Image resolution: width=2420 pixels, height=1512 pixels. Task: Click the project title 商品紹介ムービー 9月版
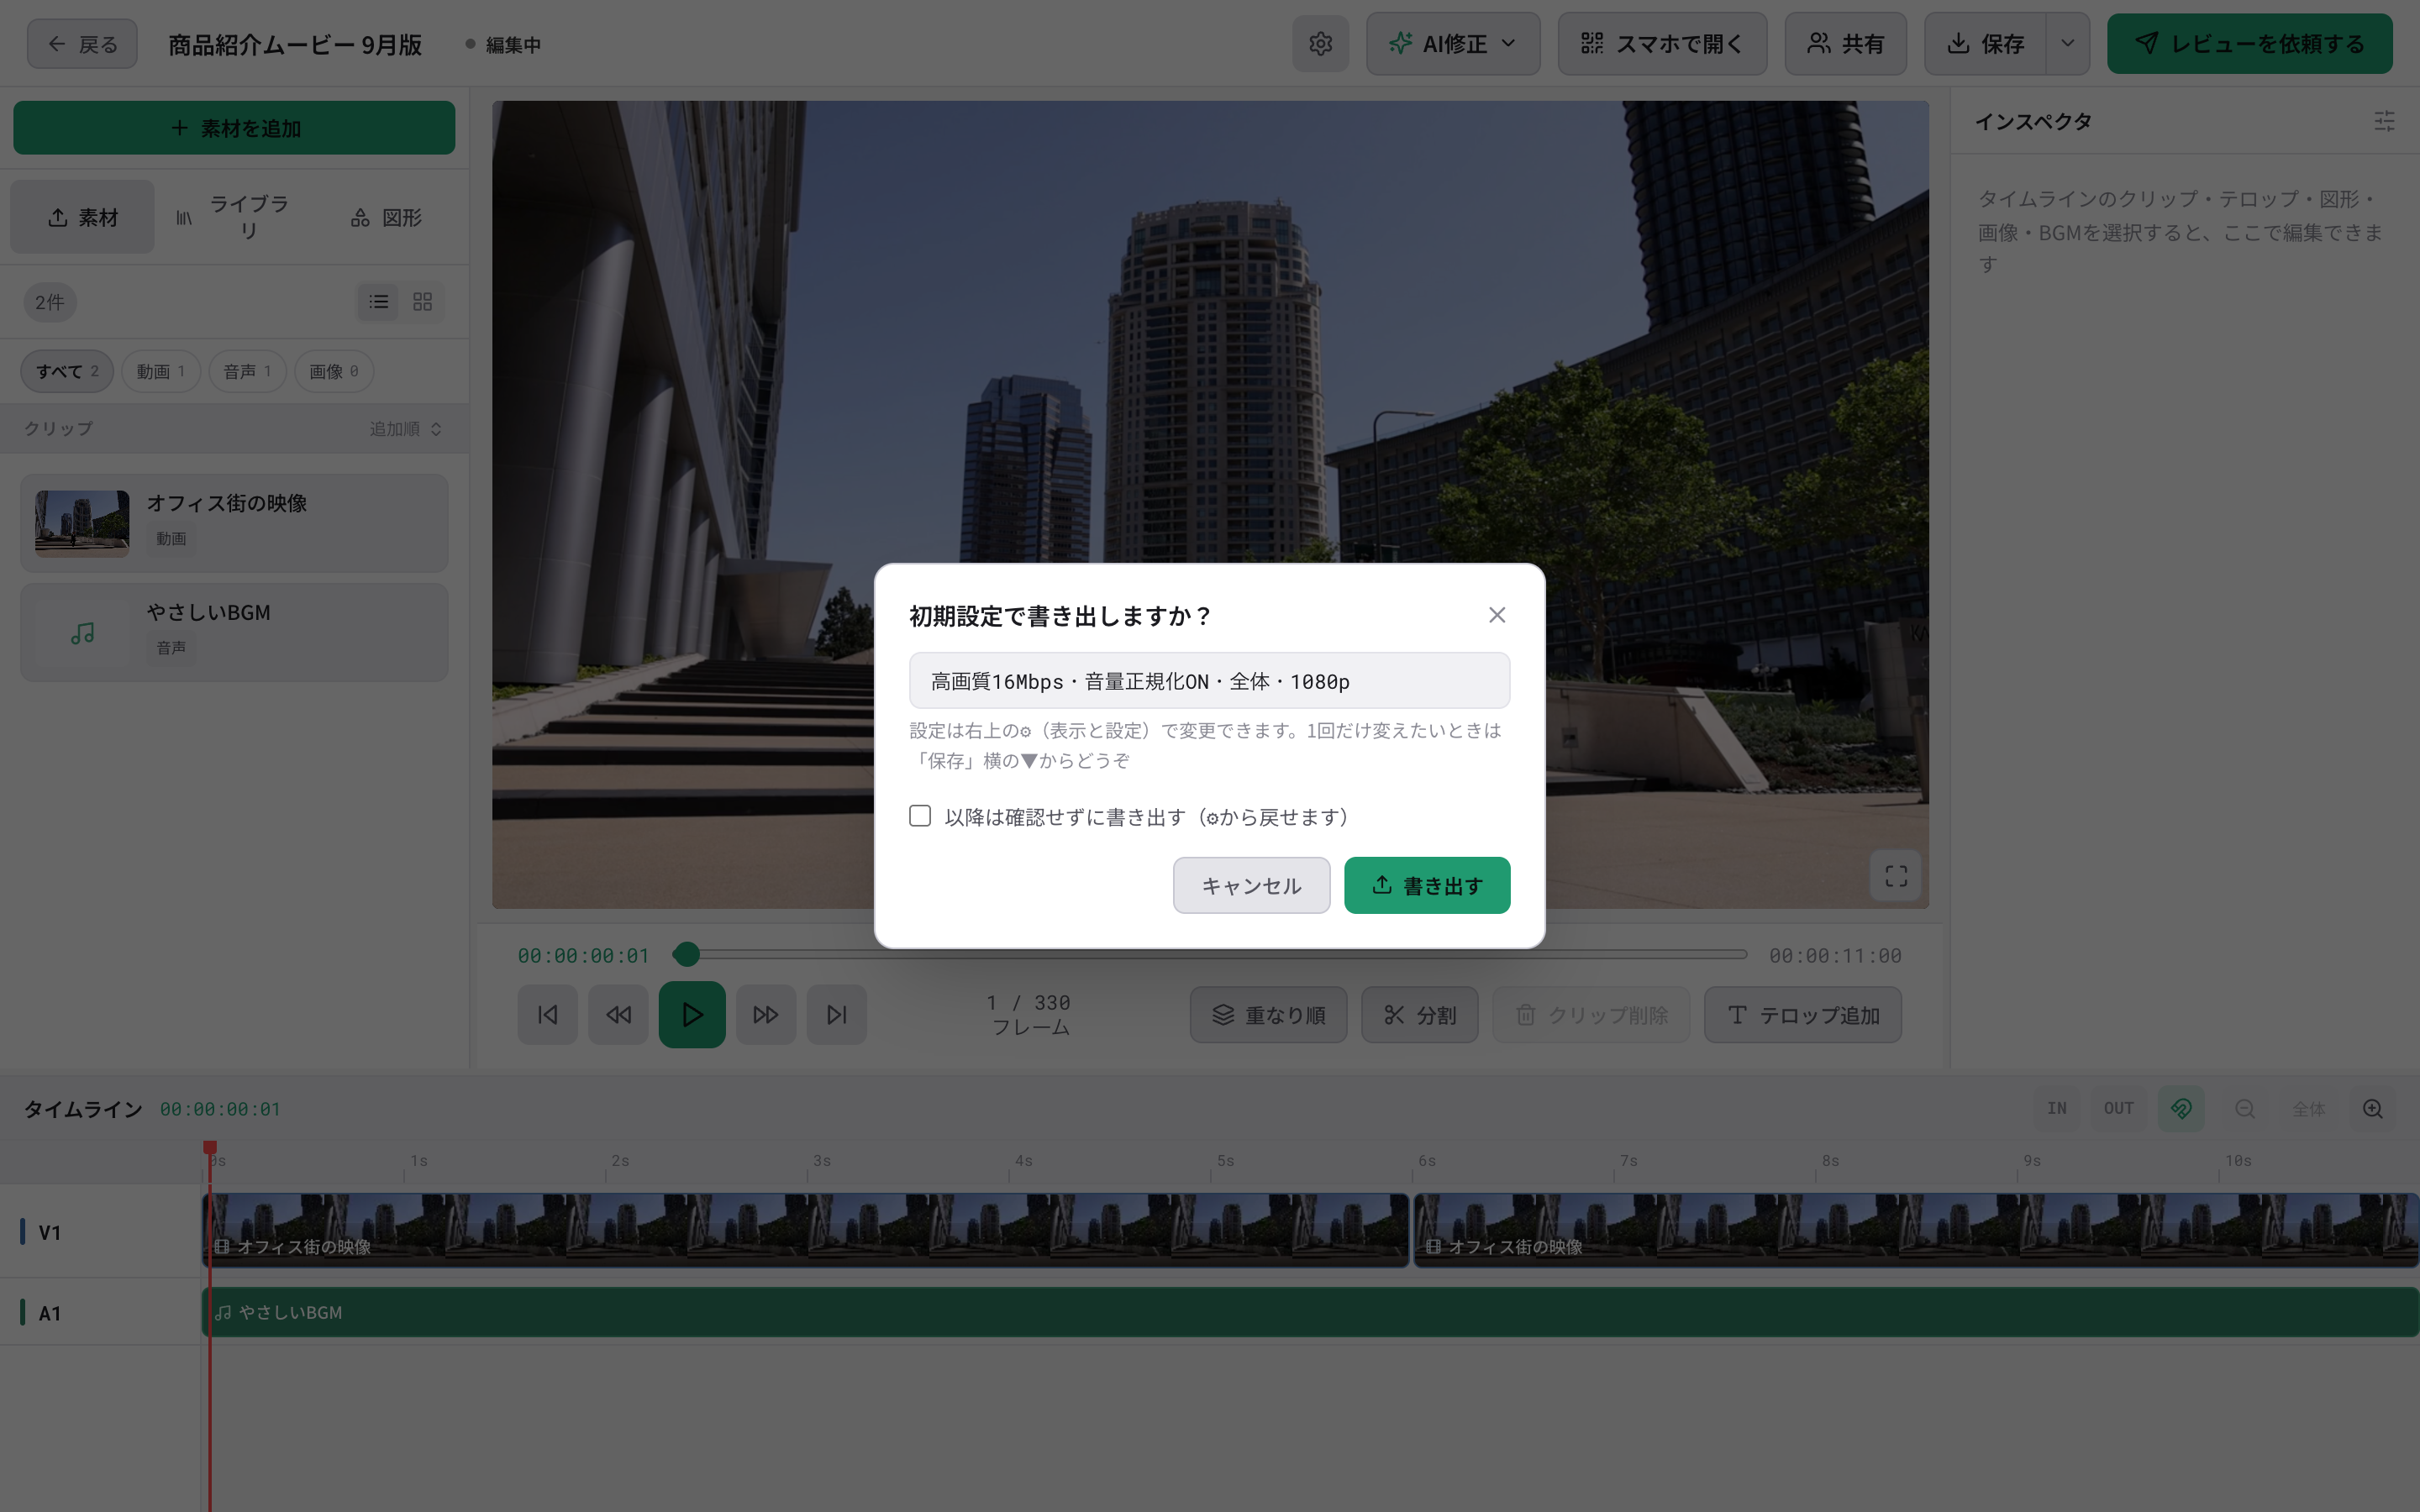point(295,45)
